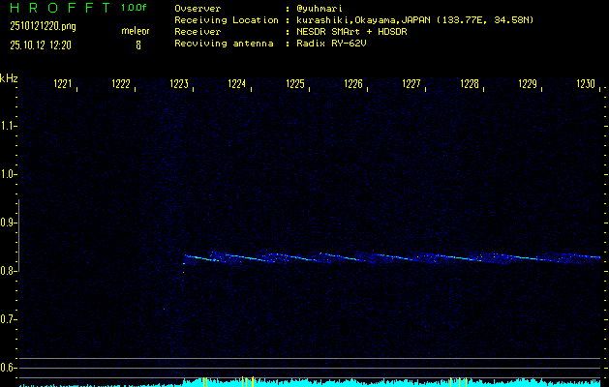The height and width of the screenshot is (387, 609).
Task: Select the 0.8 kHz frequency axis label
Action: click(x=9, y=271)
